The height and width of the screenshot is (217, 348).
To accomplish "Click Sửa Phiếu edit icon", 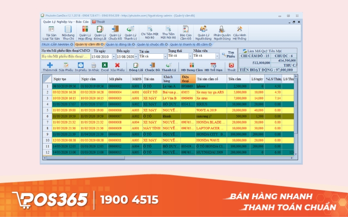I will click(66, 67).
